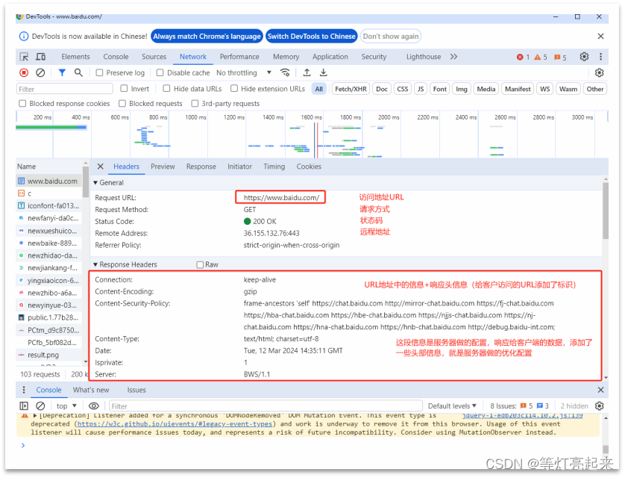Open the Elements tab
625x478 pixels.
[x=75, y=57]
